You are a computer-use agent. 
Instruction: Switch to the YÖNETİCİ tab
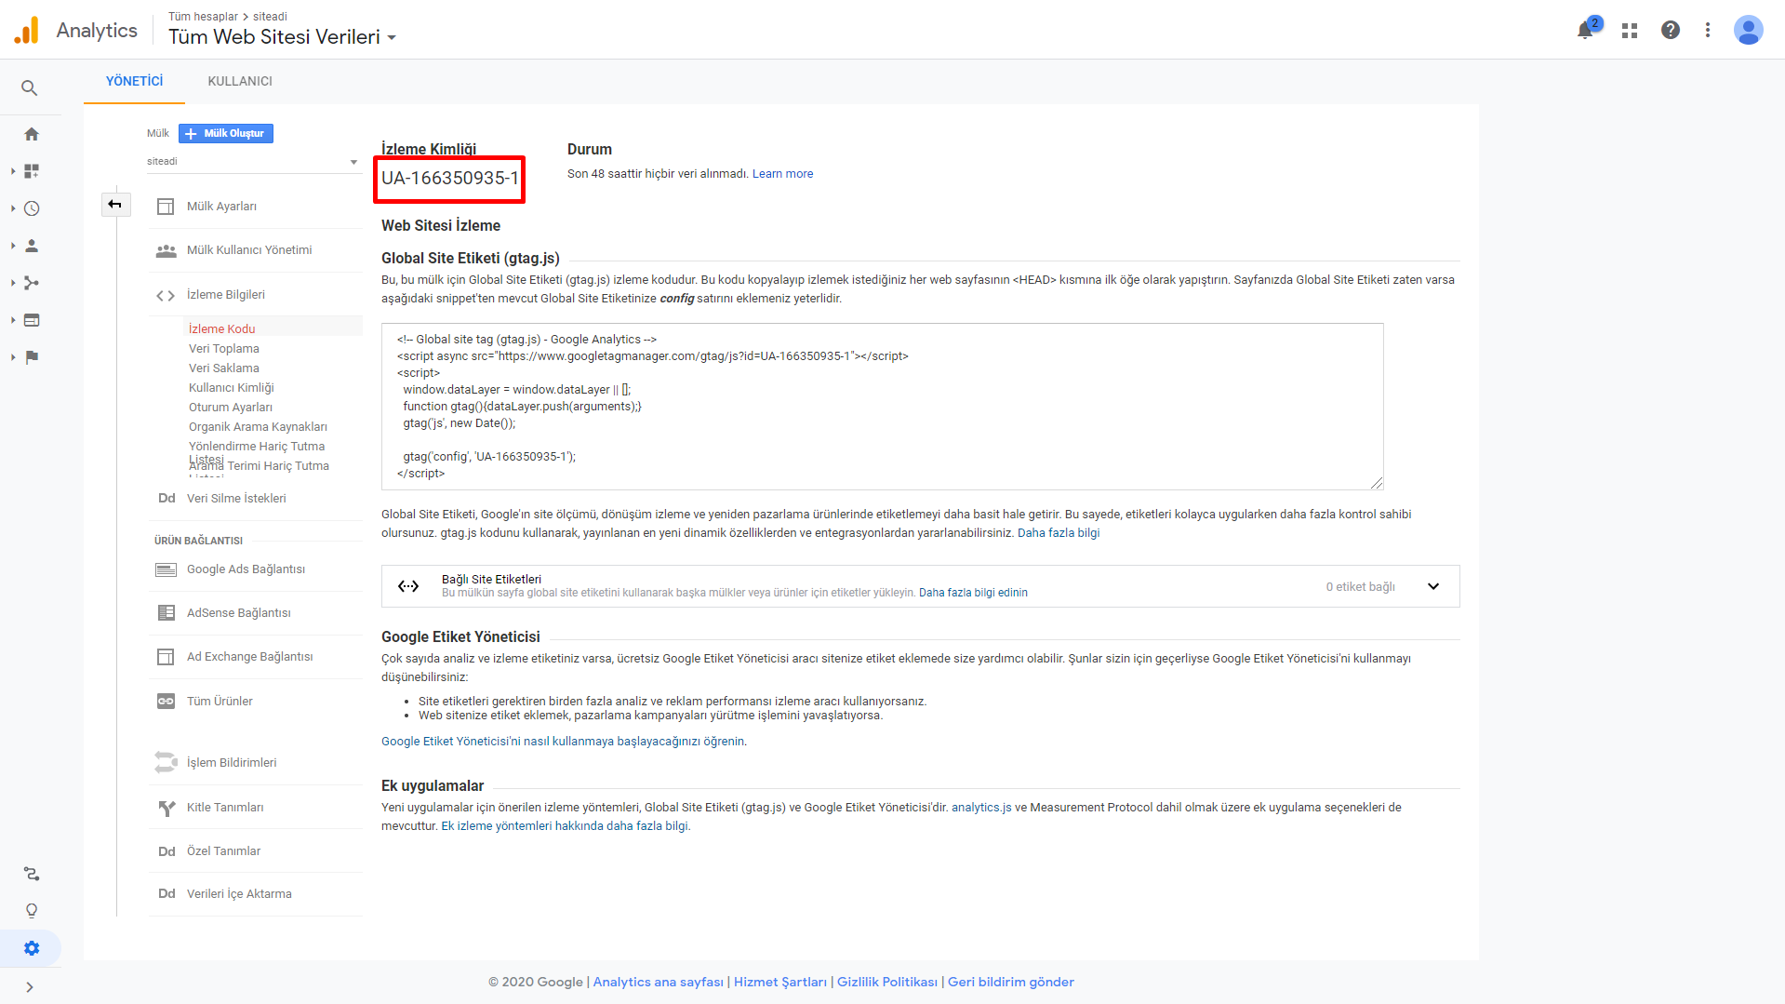[x=134, y=81]
